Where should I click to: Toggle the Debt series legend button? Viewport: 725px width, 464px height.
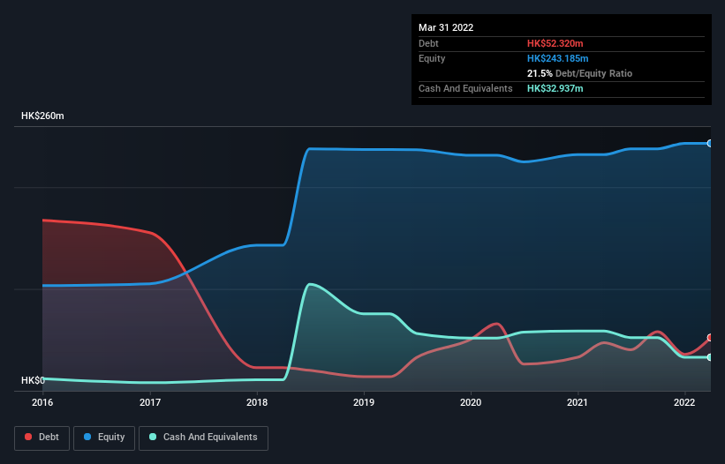(x=42, y=438)
